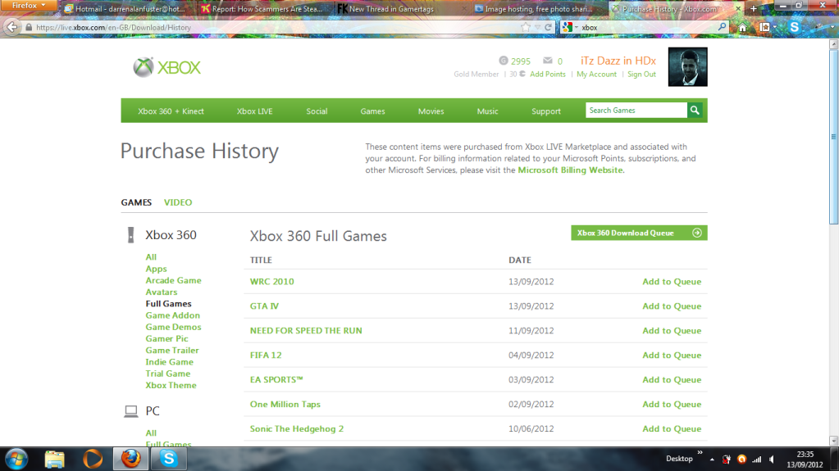This screenshot has width=839, height=471.
Task: Open the Firefox application menu dropdown
Action: click(29, 6)
